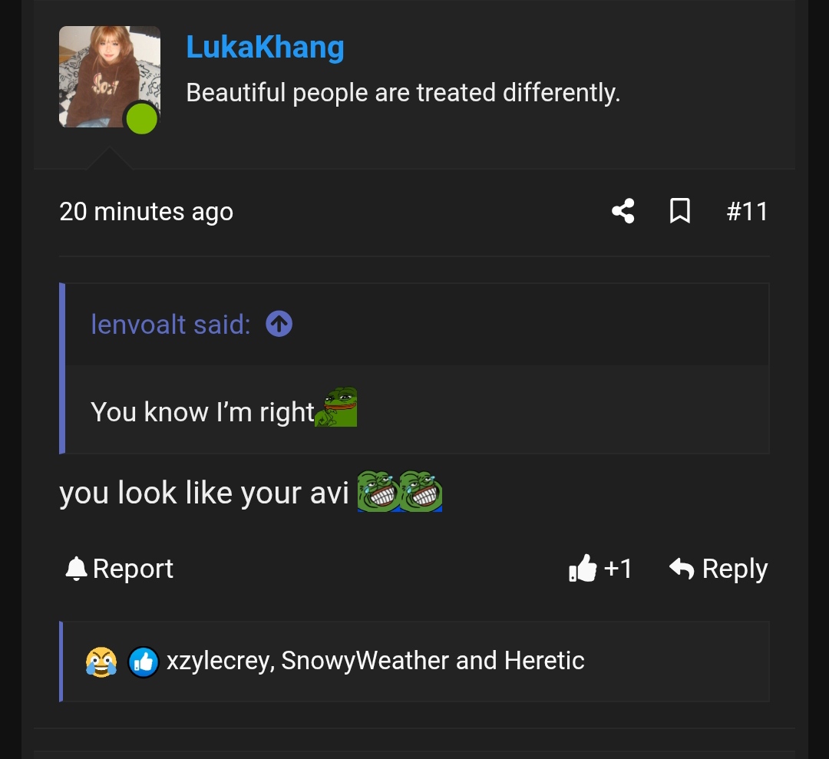This screenshot has width=829, height=759.
Task: Open LukaKhang's user profile link
Action: click(265, 48)
